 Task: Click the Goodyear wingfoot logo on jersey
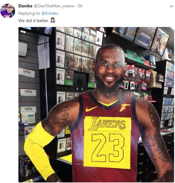tap(124, 107)
